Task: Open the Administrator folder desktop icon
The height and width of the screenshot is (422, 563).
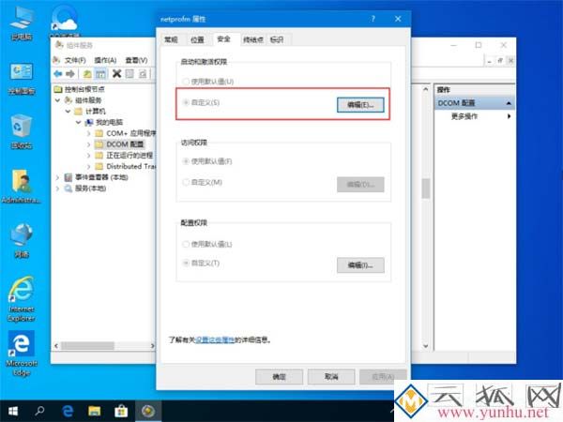Action: click(x=22, y=186)
